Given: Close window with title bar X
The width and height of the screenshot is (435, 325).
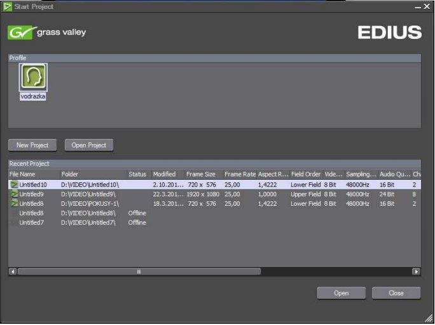Looking at the screenshot, I should pos(427,6).
